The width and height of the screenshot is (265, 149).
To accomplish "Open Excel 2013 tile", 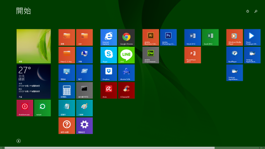I will 210,37.
